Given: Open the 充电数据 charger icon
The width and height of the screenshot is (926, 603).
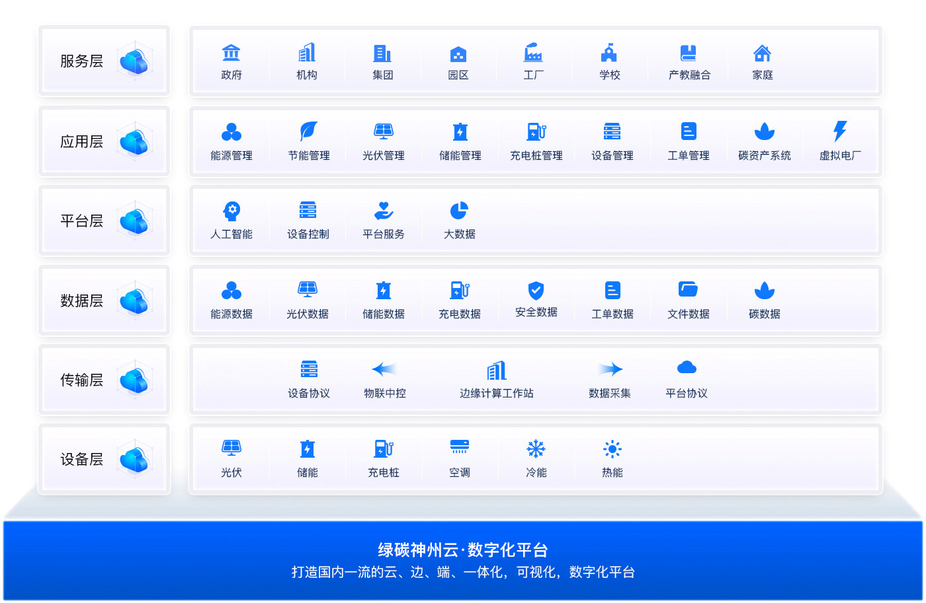Looking at the screenshot, I should coord(460,290).
